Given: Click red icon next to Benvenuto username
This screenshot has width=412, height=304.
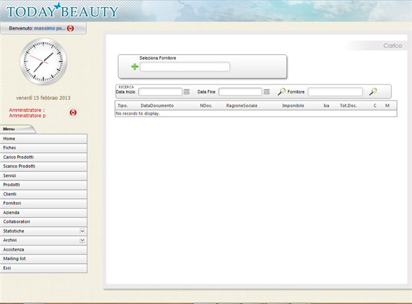Looking at the screenshot, I should (70, 28).
